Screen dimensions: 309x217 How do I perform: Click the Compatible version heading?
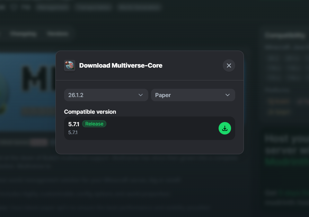(x=90, y=112)
